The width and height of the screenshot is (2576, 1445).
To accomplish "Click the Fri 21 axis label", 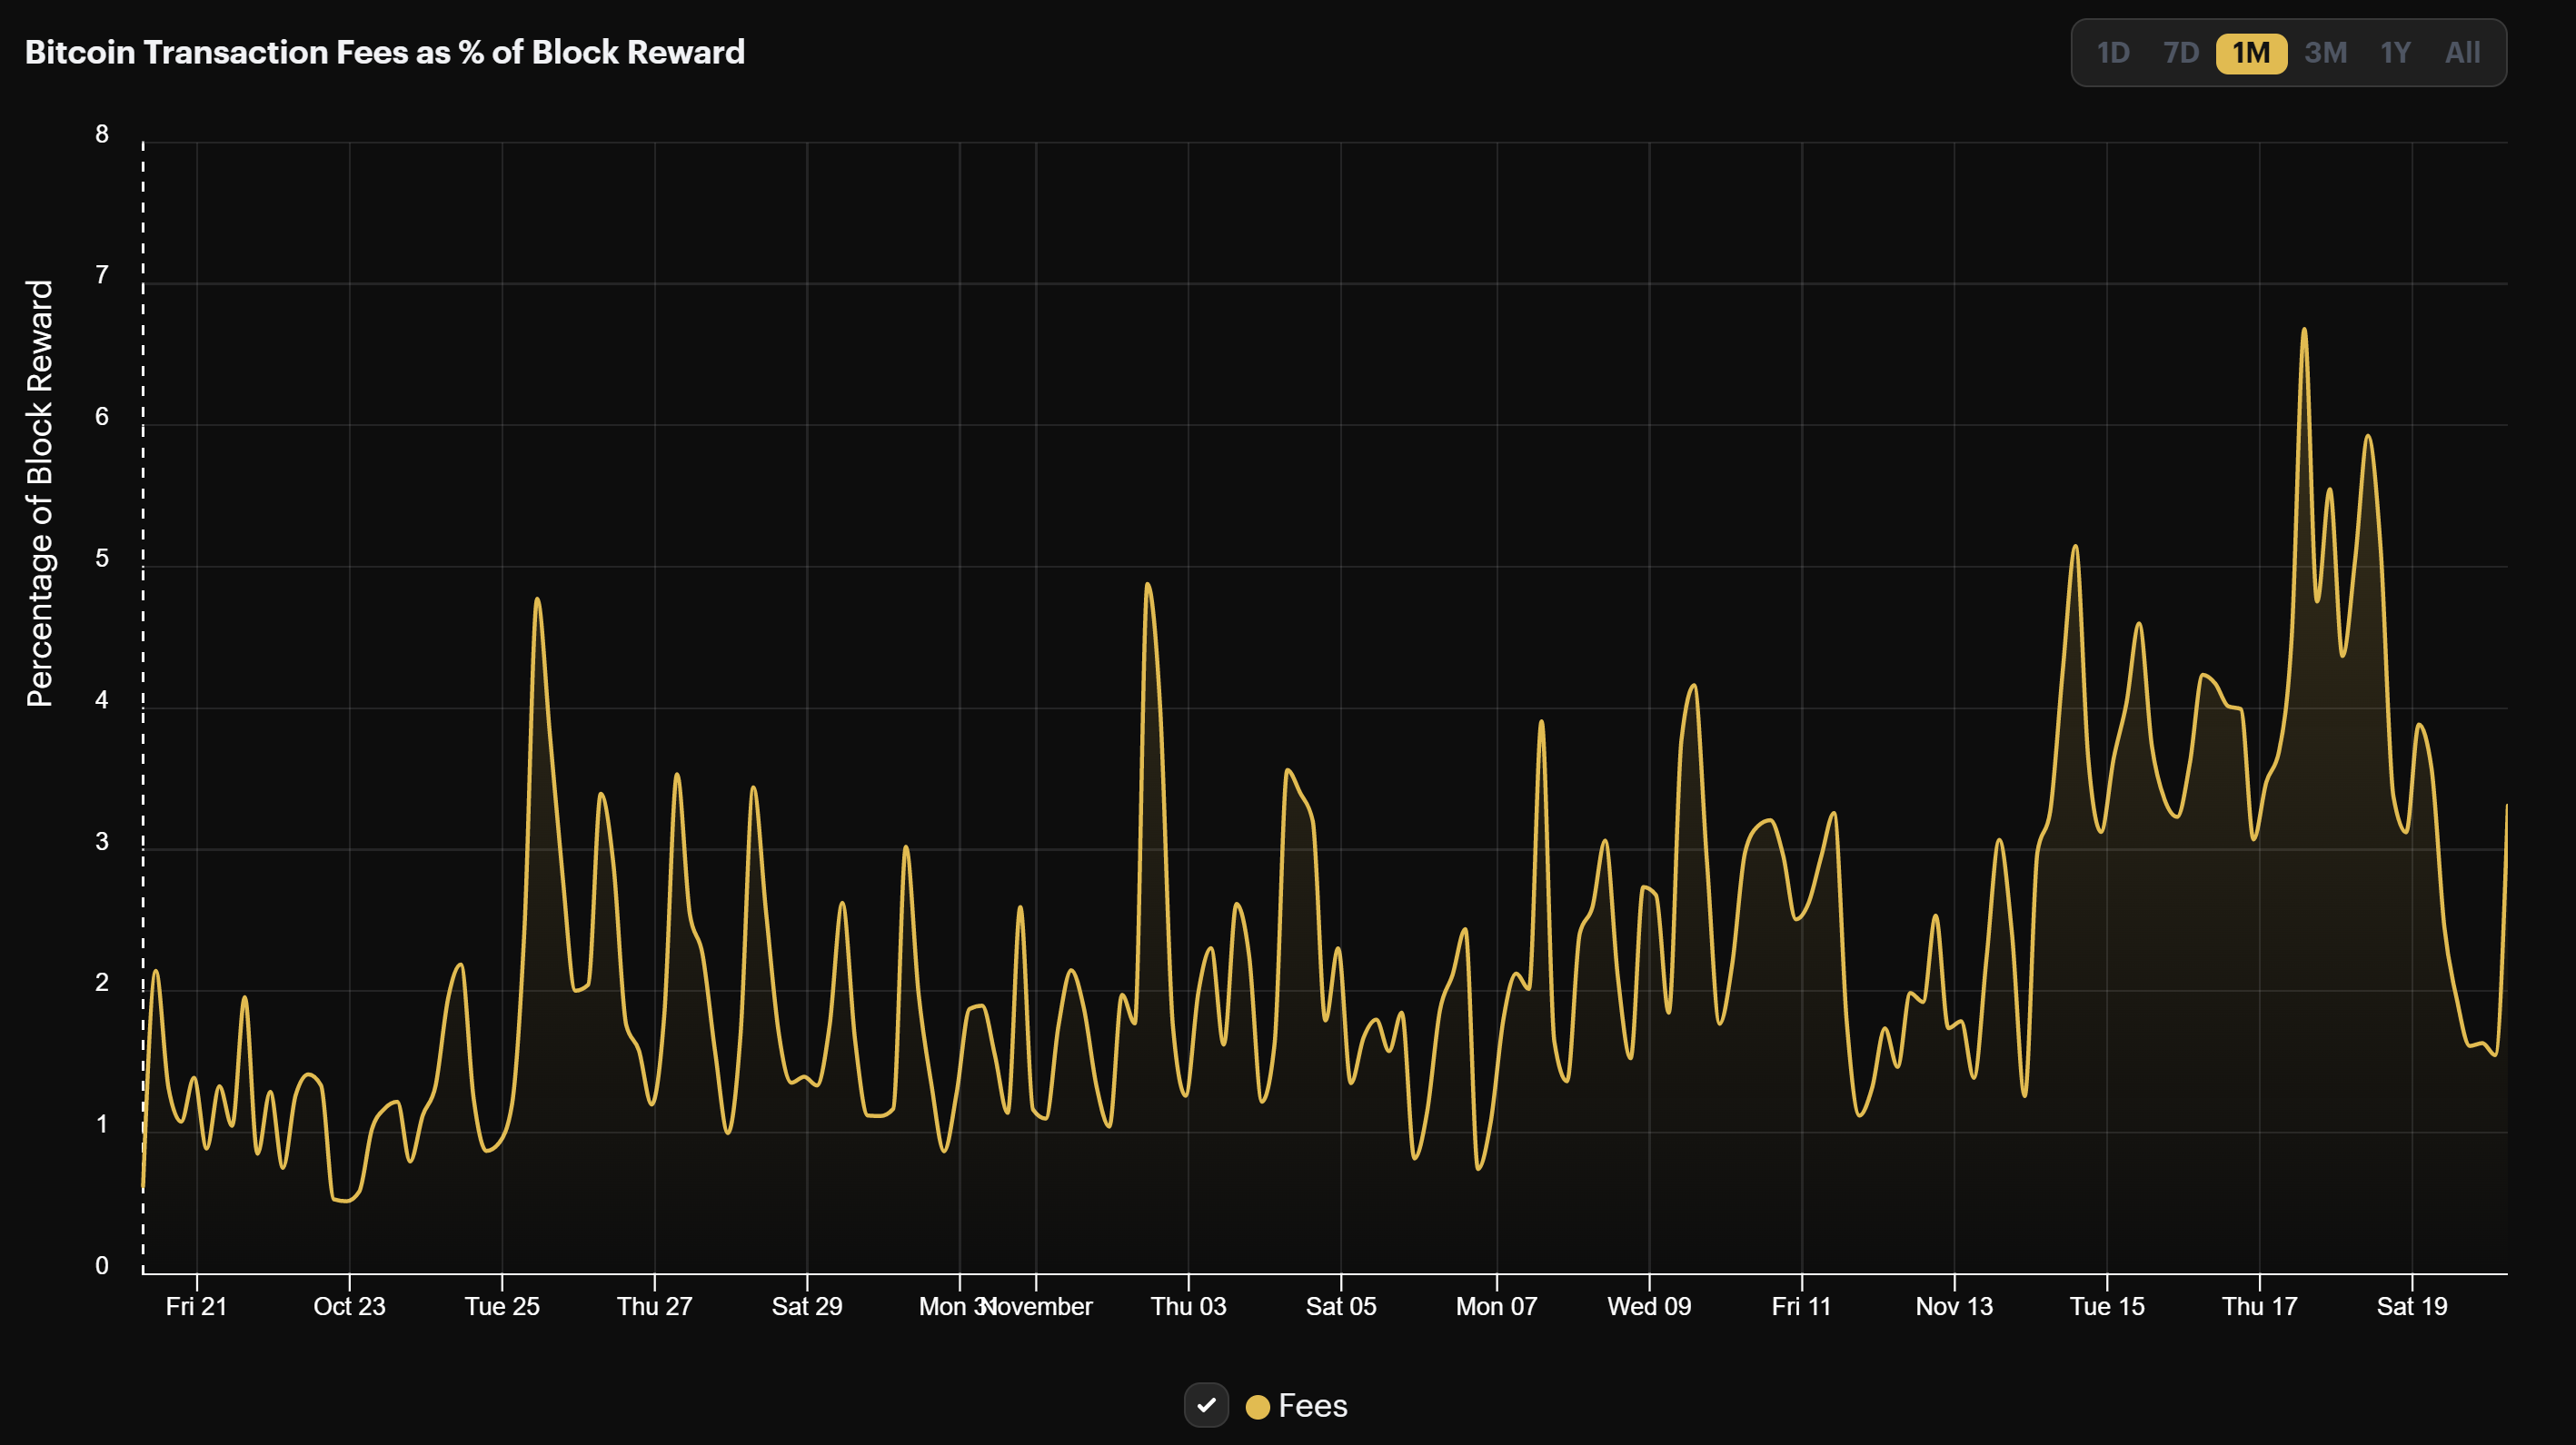I will coord(197,1306).
